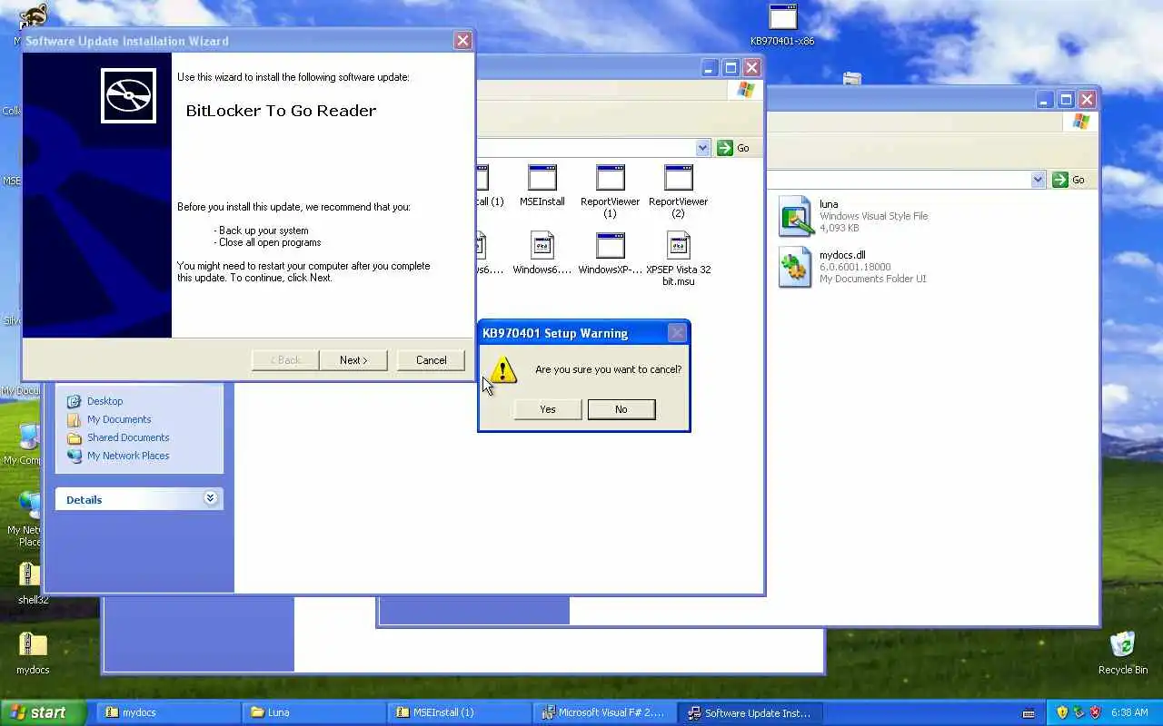
Task: Click the red shield tray icon
Action: [x=1095, y=712]
